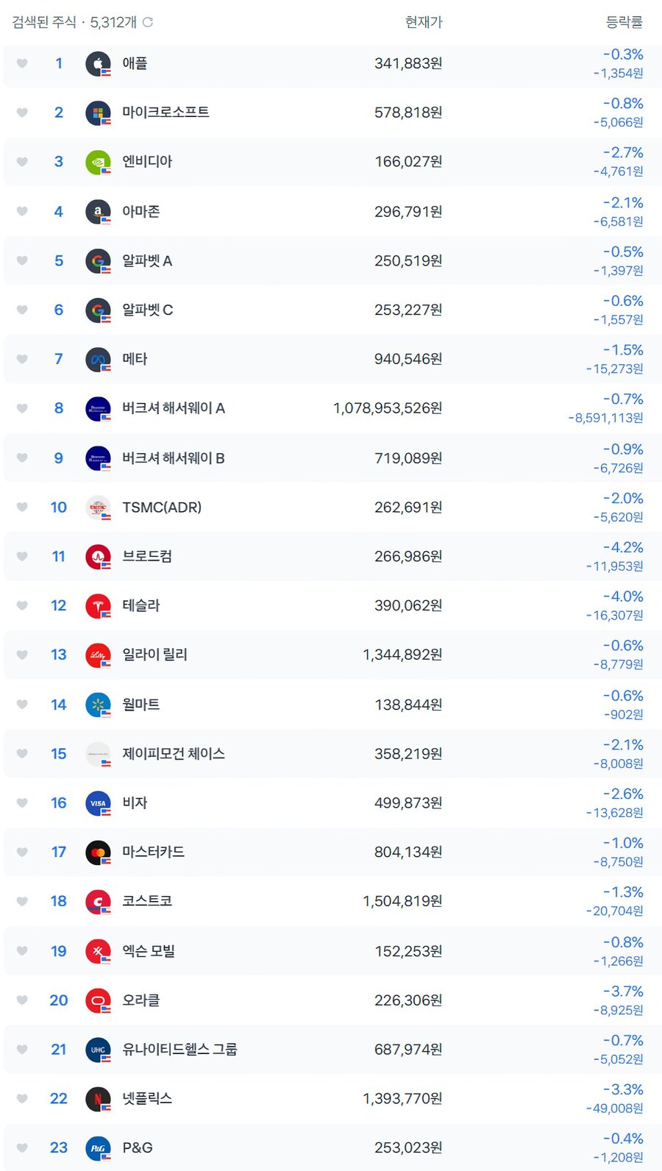Select the TSMC(ADR) company logo
Screen dimensions: 662x1171
(98, 507)
